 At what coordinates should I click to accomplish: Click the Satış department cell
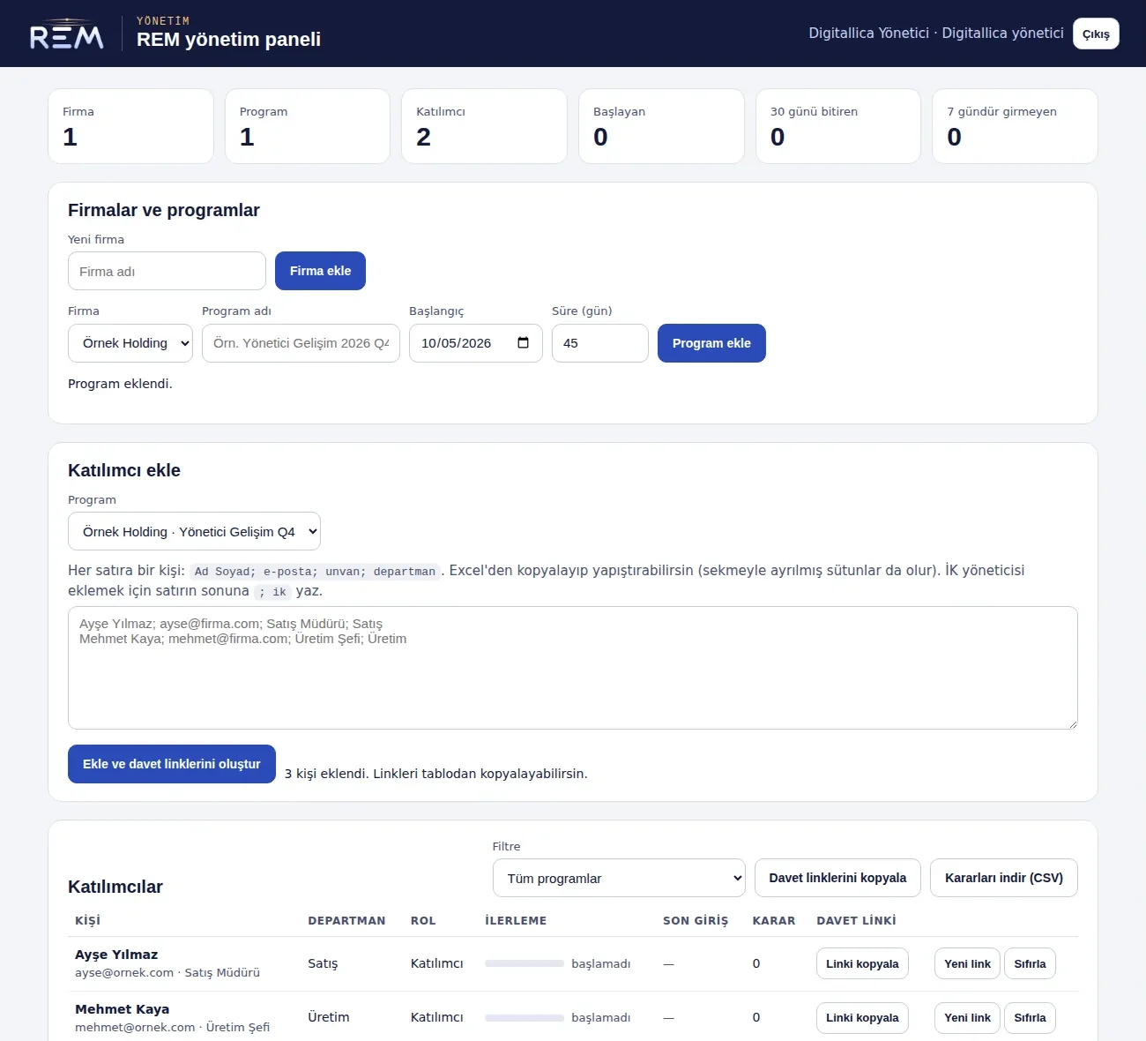pos(323,963)
